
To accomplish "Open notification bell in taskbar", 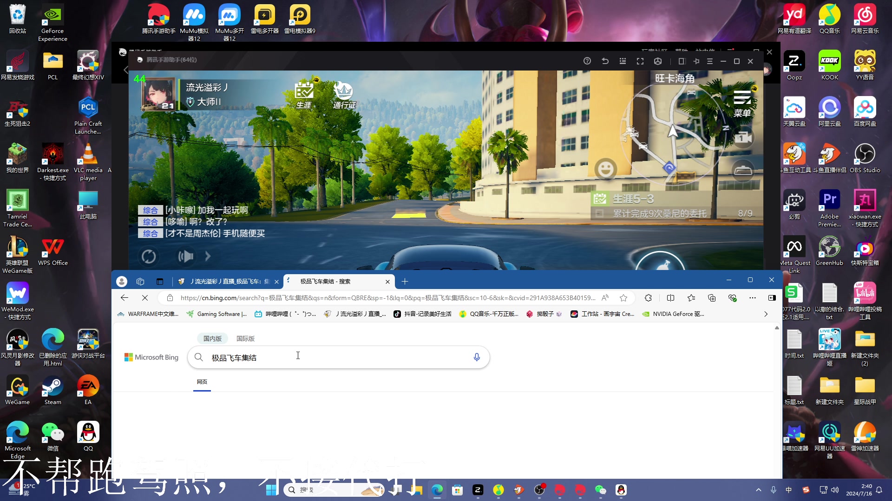I will [x=879, y=490].
